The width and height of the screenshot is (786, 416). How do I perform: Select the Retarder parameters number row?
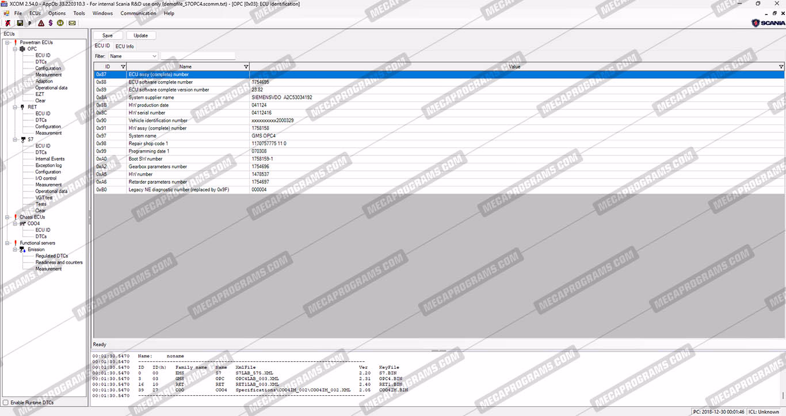[x=438, y=182]
